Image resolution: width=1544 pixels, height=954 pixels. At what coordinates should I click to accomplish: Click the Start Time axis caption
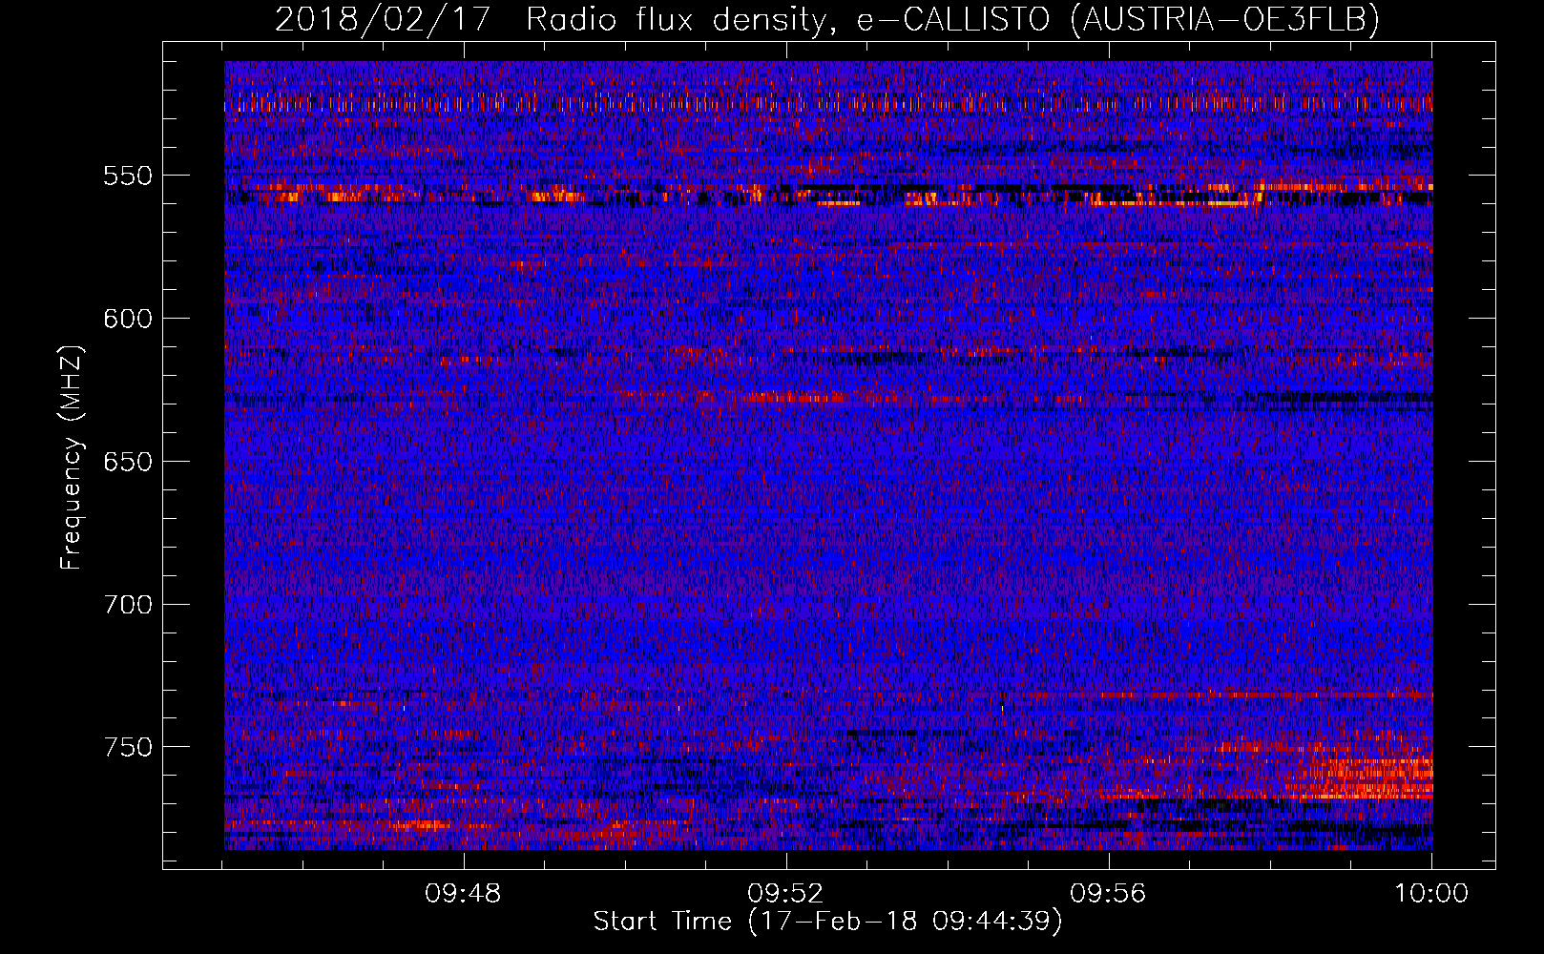(x=827, y=922)
